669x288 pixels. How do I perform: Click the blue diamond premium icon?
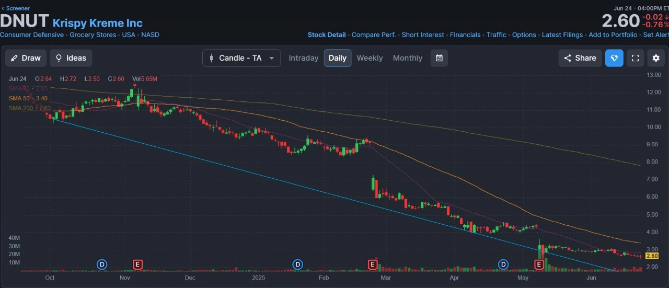tap(614, 58)
